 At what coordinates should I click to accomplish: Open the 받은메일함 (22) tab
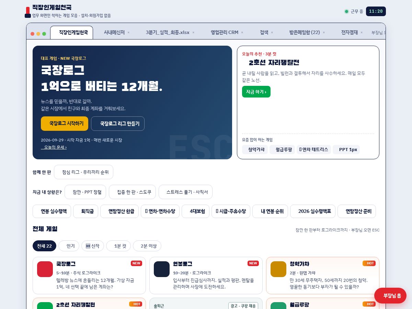click(305, 33)
